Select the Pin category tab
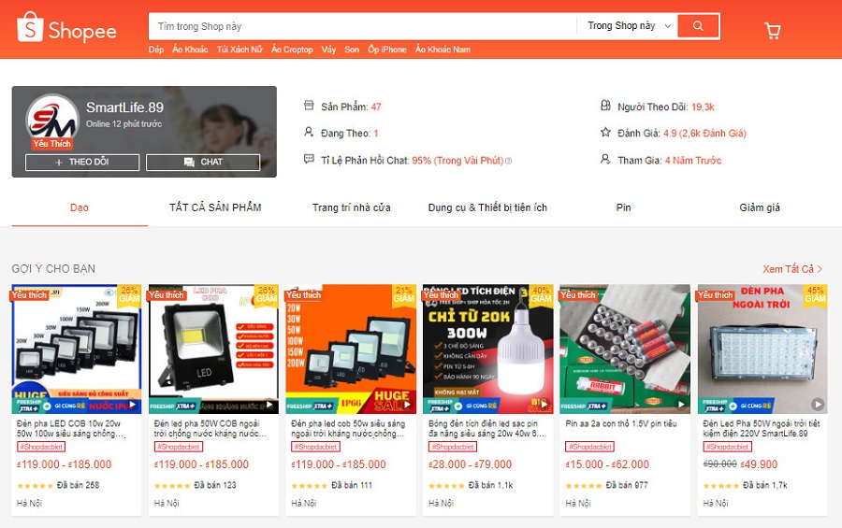 pos(623,207)
